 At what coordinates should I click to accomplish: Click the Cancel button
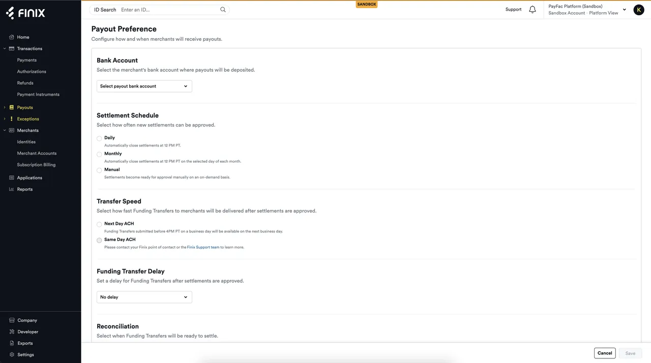coord(605,353)
